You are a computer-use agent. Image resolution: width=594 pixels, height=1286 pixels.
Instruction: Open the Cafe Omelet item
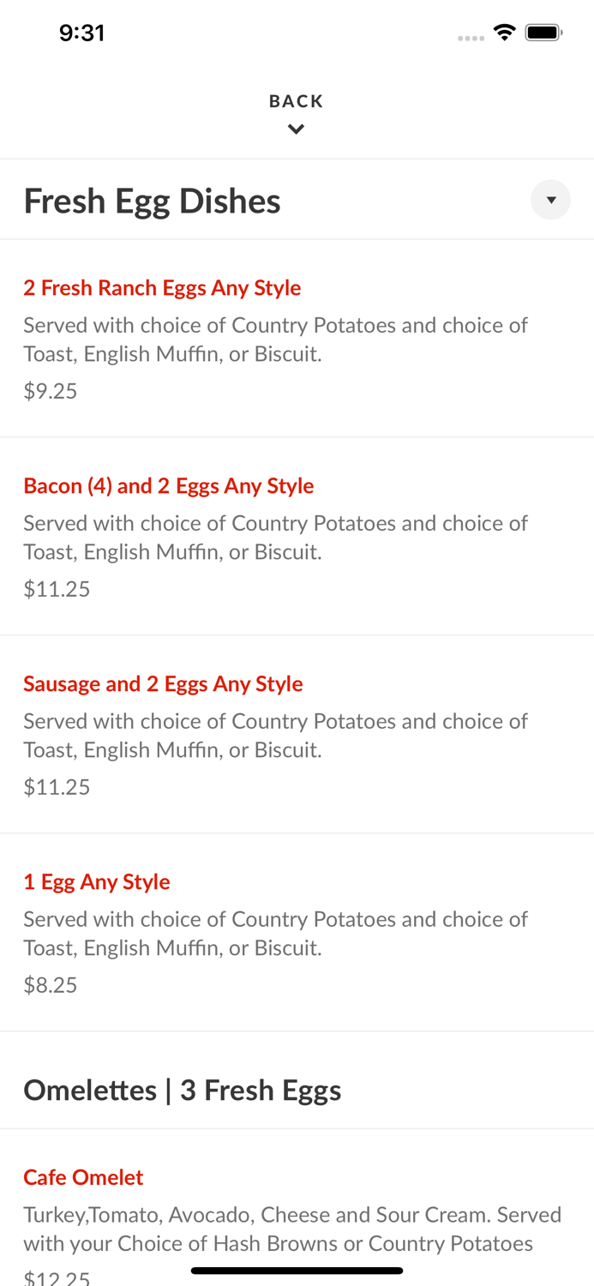pyautogui.click(x=83, y=1178)
